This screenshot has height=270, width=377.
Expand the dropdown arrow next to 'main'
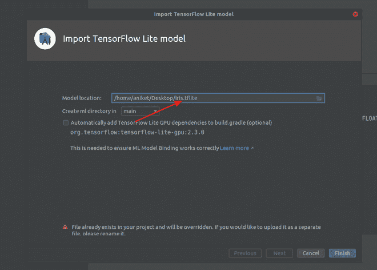point(155,112)
